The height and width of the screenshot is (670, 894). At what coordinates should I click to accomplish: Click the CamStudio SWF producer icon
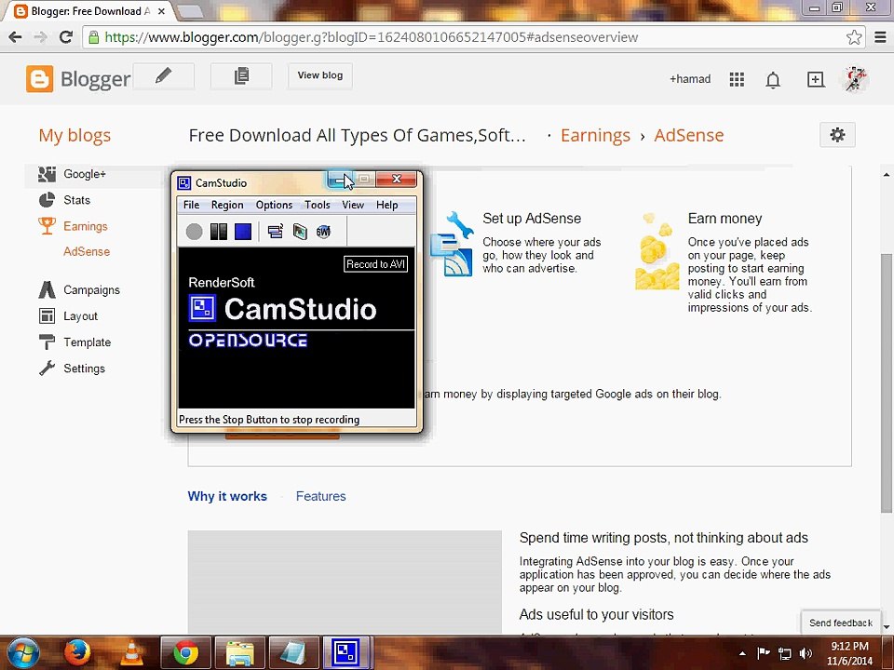click(324, 232)
